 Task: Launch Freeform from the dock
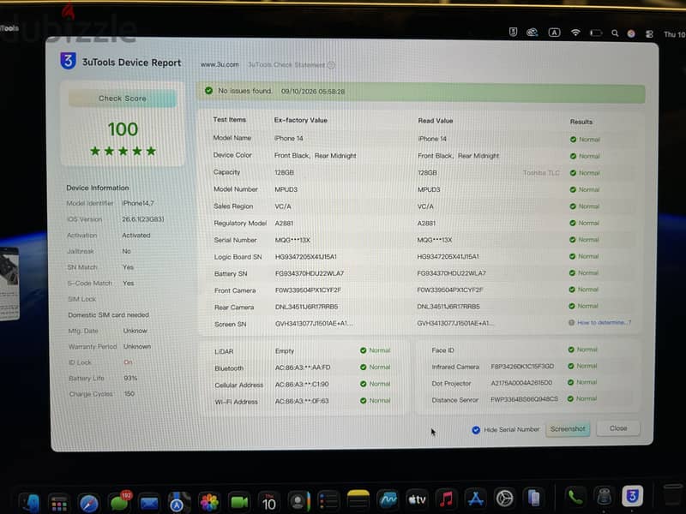[x=388, y=499]
